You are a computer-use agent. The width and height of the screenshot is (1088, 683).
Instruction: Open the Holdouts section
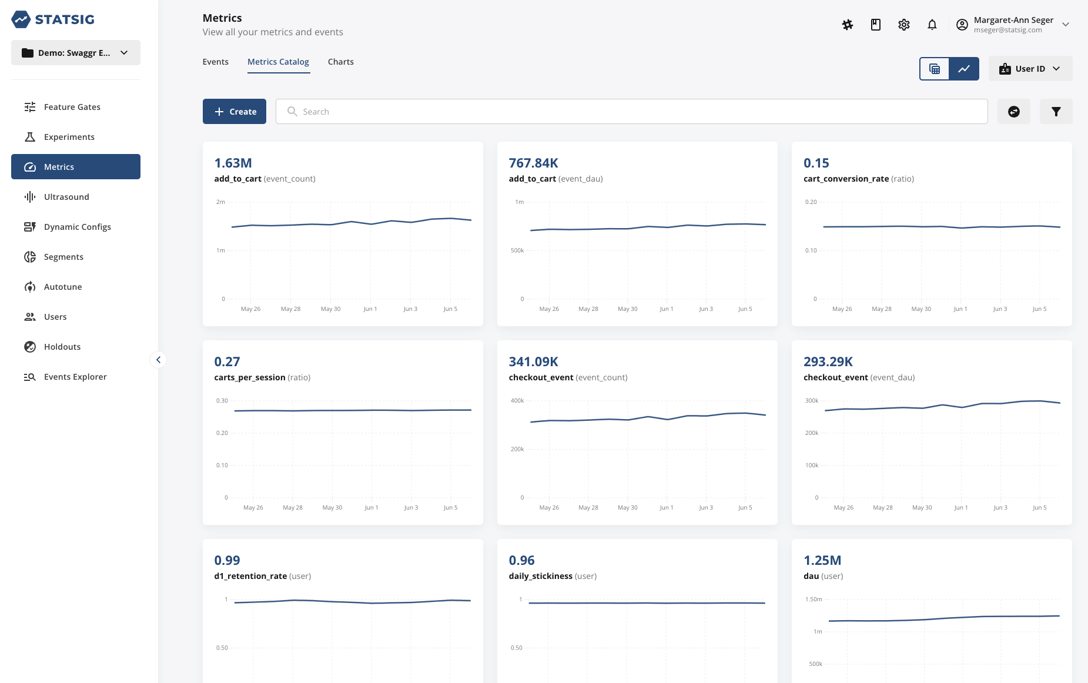[x=62, y=347]
